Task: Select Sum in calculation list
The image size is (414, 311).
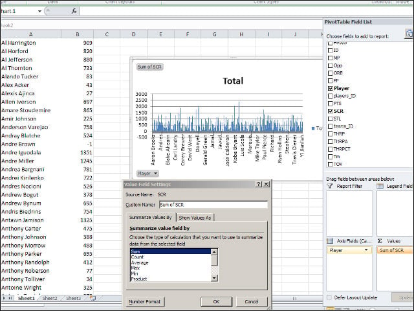Action: tap(171, 251)
